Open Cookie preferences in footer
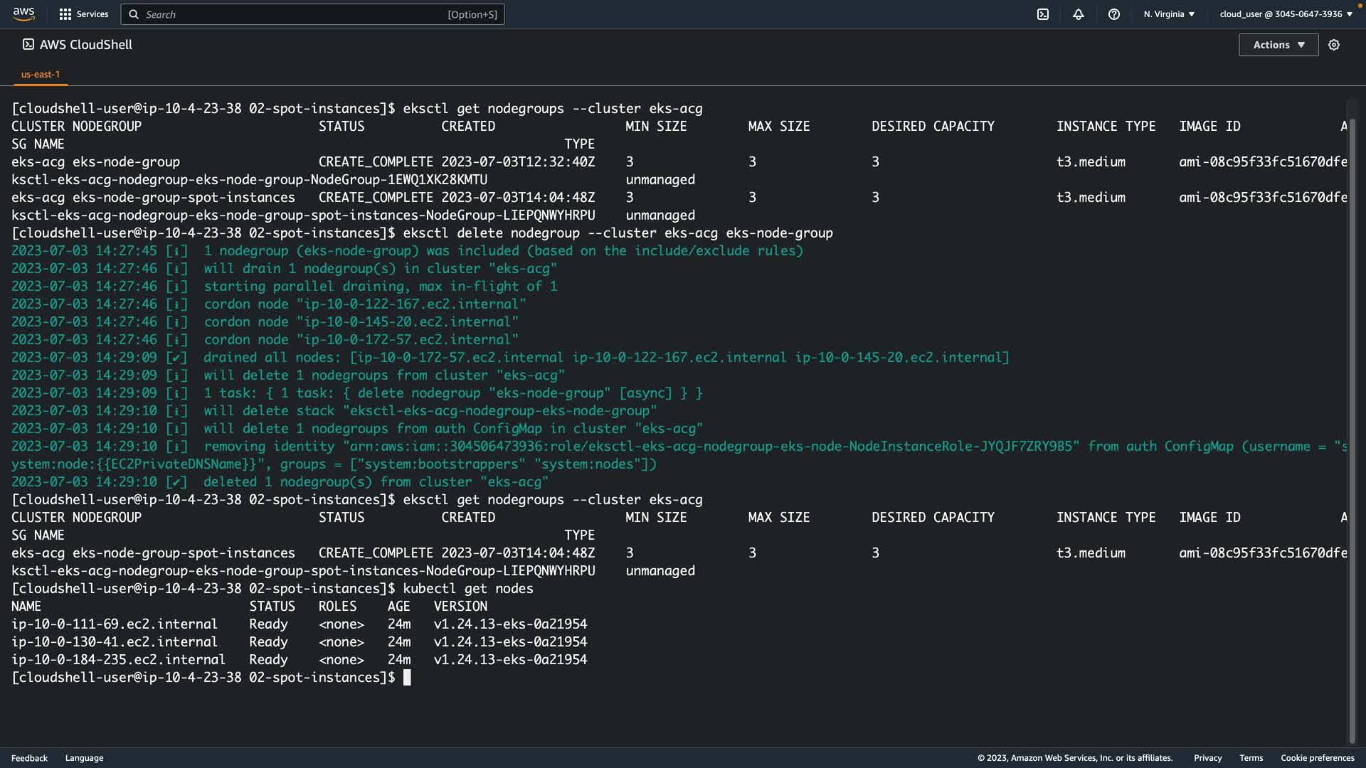This screenshot has width=1366, height=768. pos(1317,758)
